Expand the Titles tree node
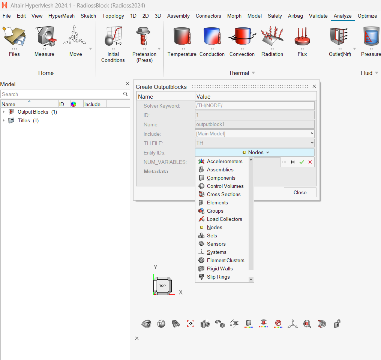 coord(4,120)
